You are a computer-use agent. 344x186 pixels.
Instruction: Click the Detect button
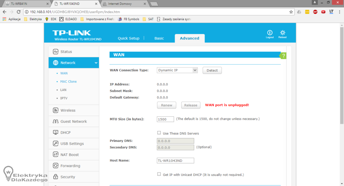click(212, 71)
